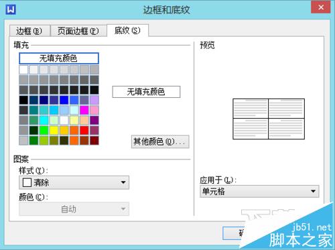Select the 底纹(S) tab

coord(127,30)
